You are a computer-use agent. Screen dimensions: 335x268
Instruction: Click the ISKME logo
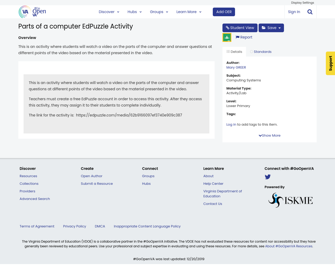click(291, 200)
